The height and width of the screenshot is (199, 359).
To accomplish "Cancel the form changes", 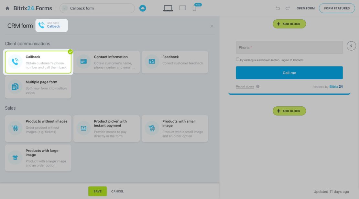I will 117,191.
